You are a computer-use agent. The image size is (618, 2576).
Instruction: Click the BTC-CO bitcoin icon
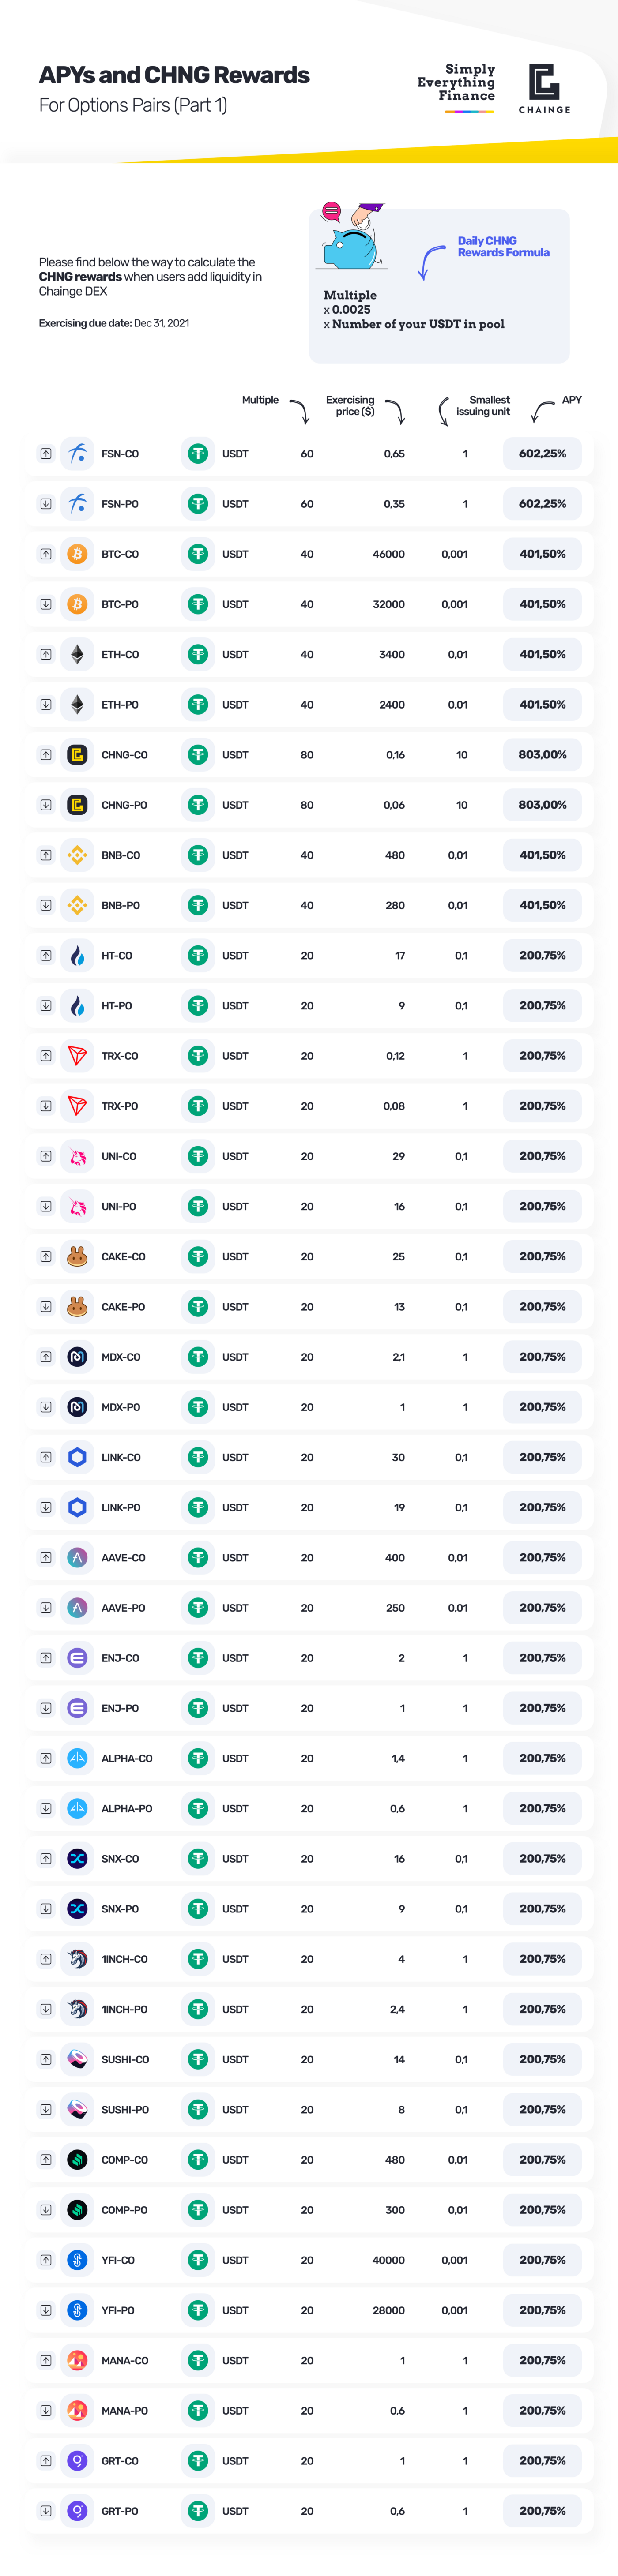click(77, 554)
